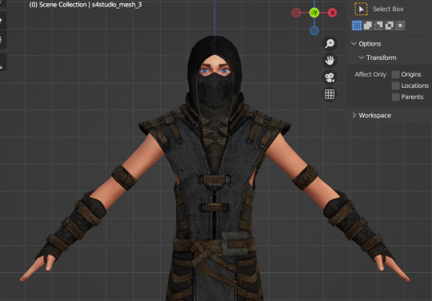Switch perspective/orthographic grid icon
432x301 pixels.
[x=330, y=94]
